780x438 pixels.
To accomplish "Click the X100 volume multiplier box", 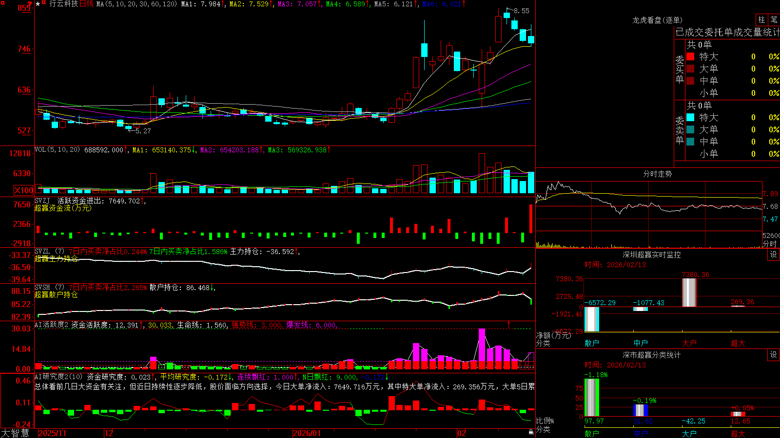I will tap(24, 190).
